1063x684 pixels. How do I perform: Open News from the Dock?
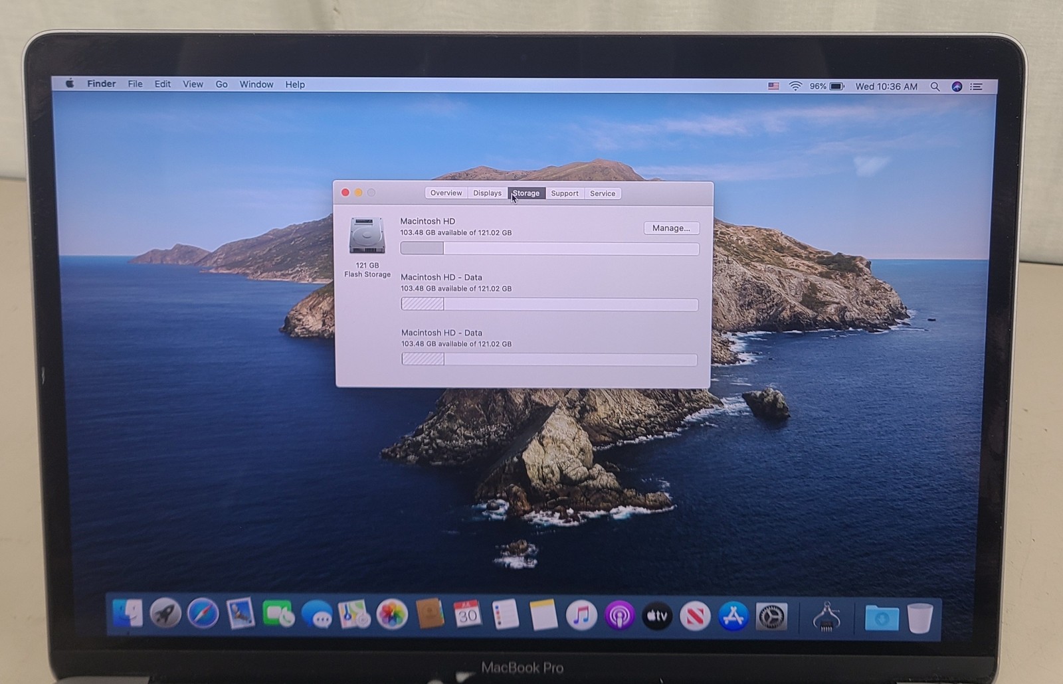695,616
